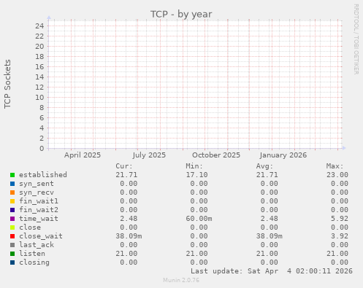The width and height of the screenshot is (363, 288).
Task: Click the closing navy legend swatch
Action: click(12, 262)
